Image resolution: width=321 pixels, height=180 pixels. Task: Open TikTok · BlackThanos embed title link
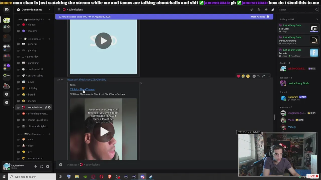click(x=82, y=89)
